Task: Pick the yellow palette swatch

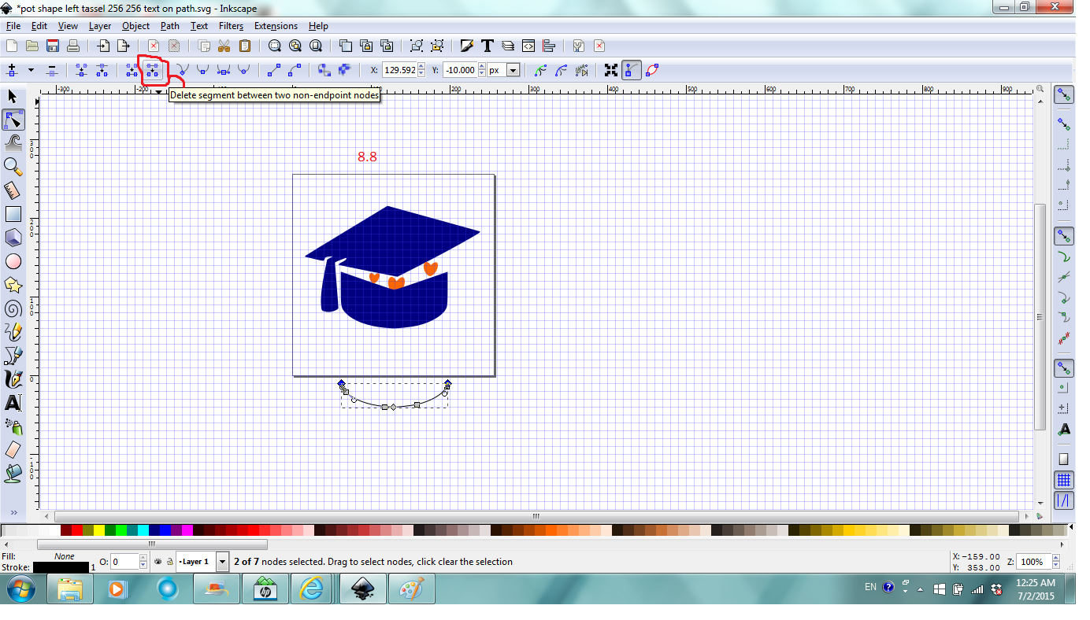Action: click(x=98, y=530)
